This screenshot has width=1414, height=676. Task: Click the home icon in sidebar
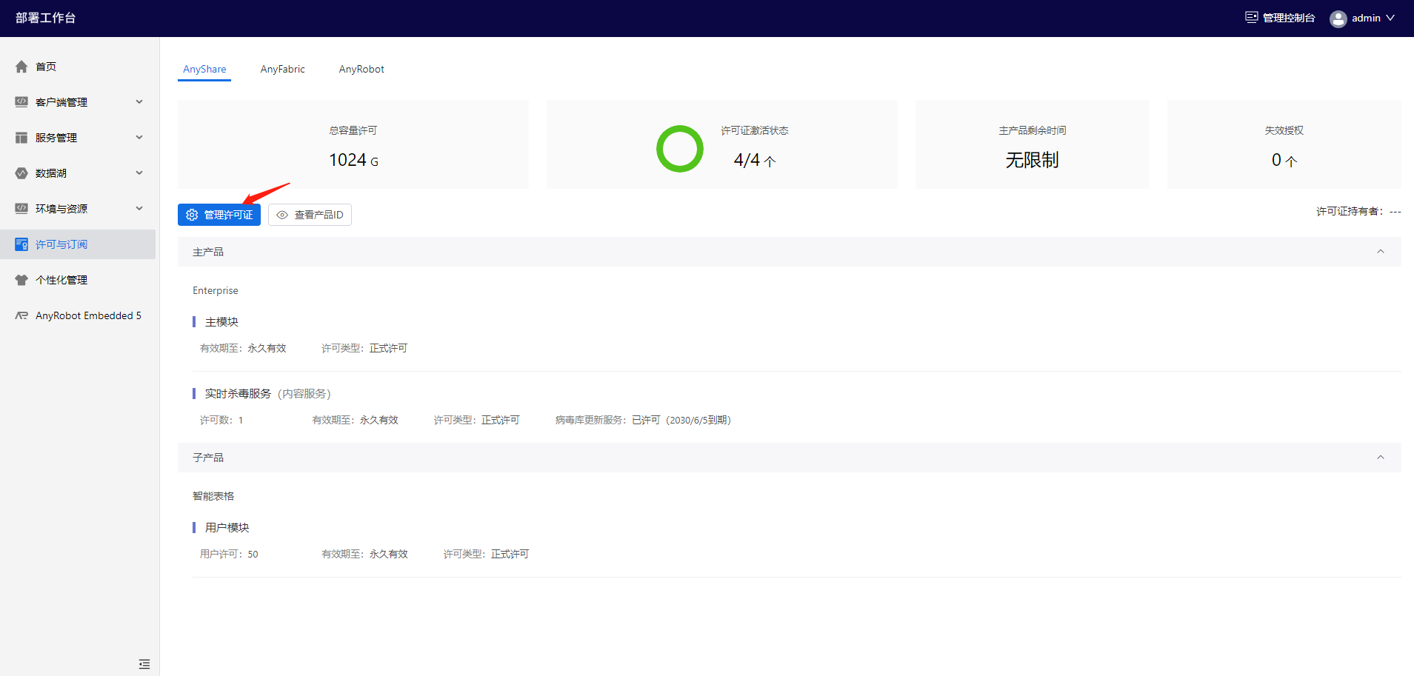coord(21,67)
